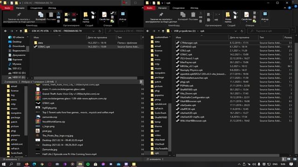
Task: Click the History icon in vpk Отвори group
Action: pos(255,21)
